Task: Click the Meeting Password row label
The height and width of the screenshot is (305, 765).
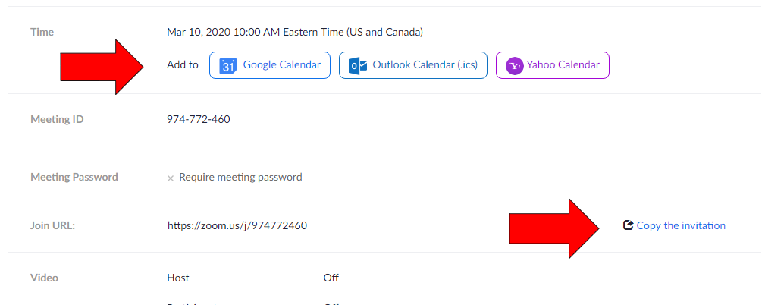Action: point(74,177)
